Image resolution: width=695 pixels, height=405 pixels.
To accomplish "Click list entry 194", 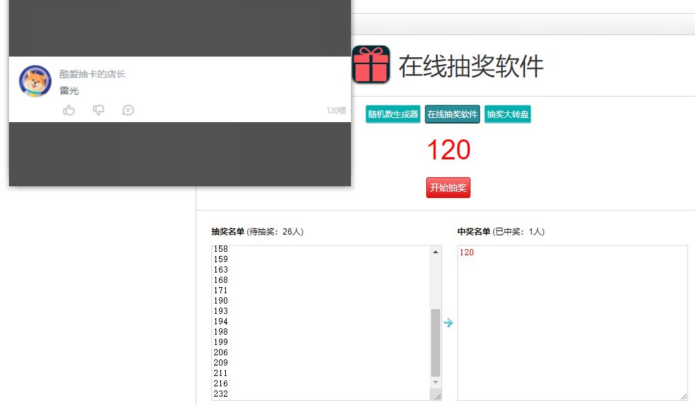I will 221,322.
